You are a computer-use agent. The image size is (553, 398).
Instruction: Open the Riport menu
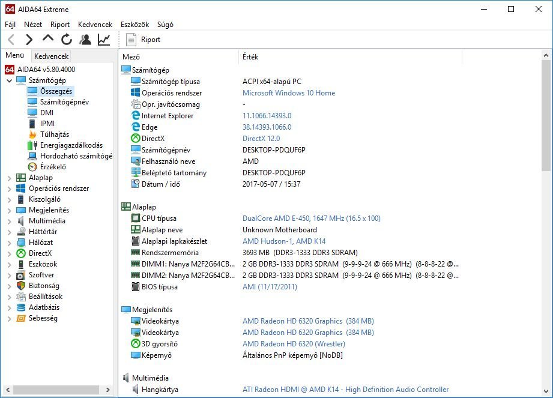tap(60, 25)
